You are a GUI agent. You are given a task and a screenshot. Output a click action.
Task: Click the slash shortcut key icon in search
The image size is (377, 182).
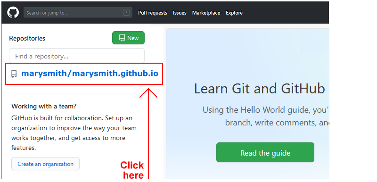point(126,13)
